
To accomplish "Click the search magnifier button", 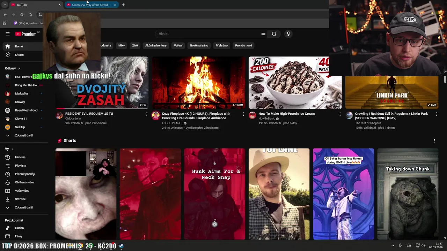I will click(274, 34).
